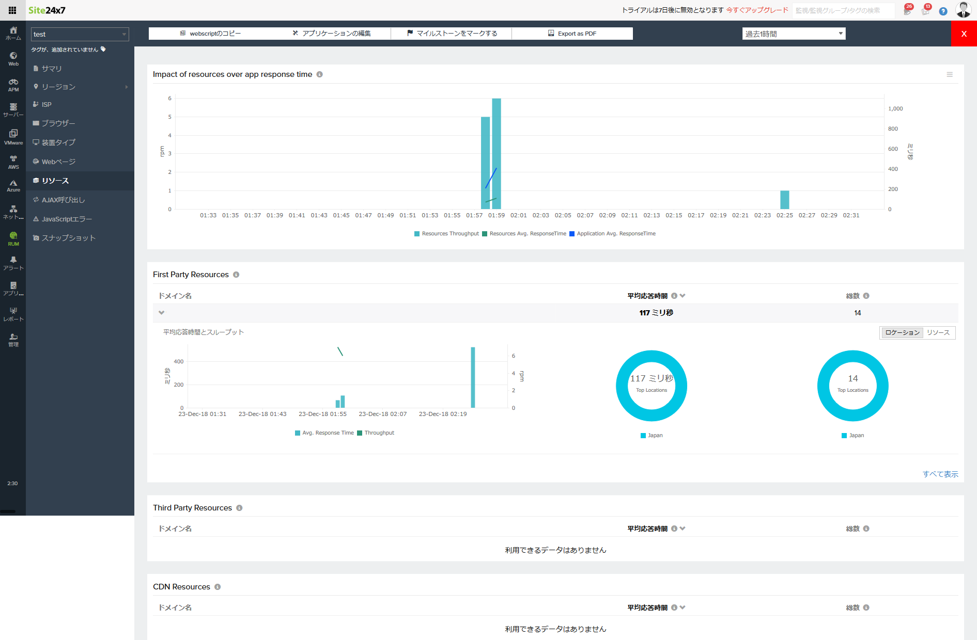Click the tag icon to add tags
977x640 pixels.
[x=103, y=50]
